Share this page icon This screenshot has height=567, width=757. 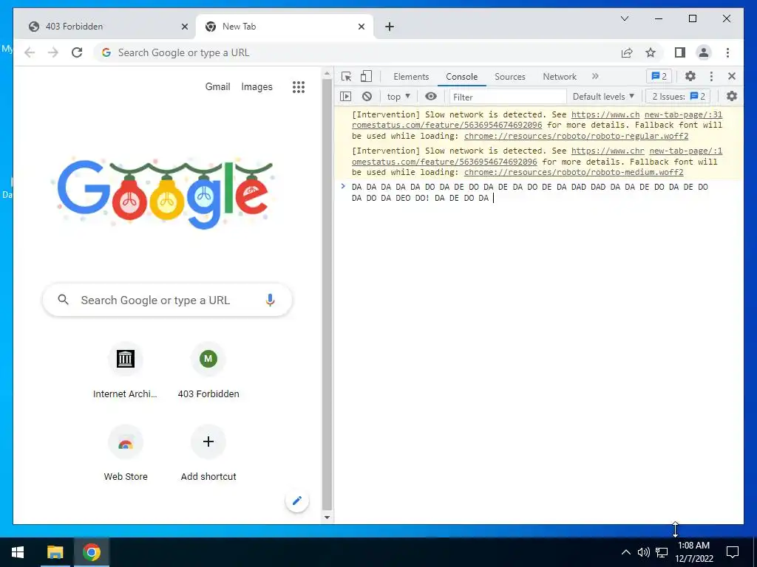point(627,52)
